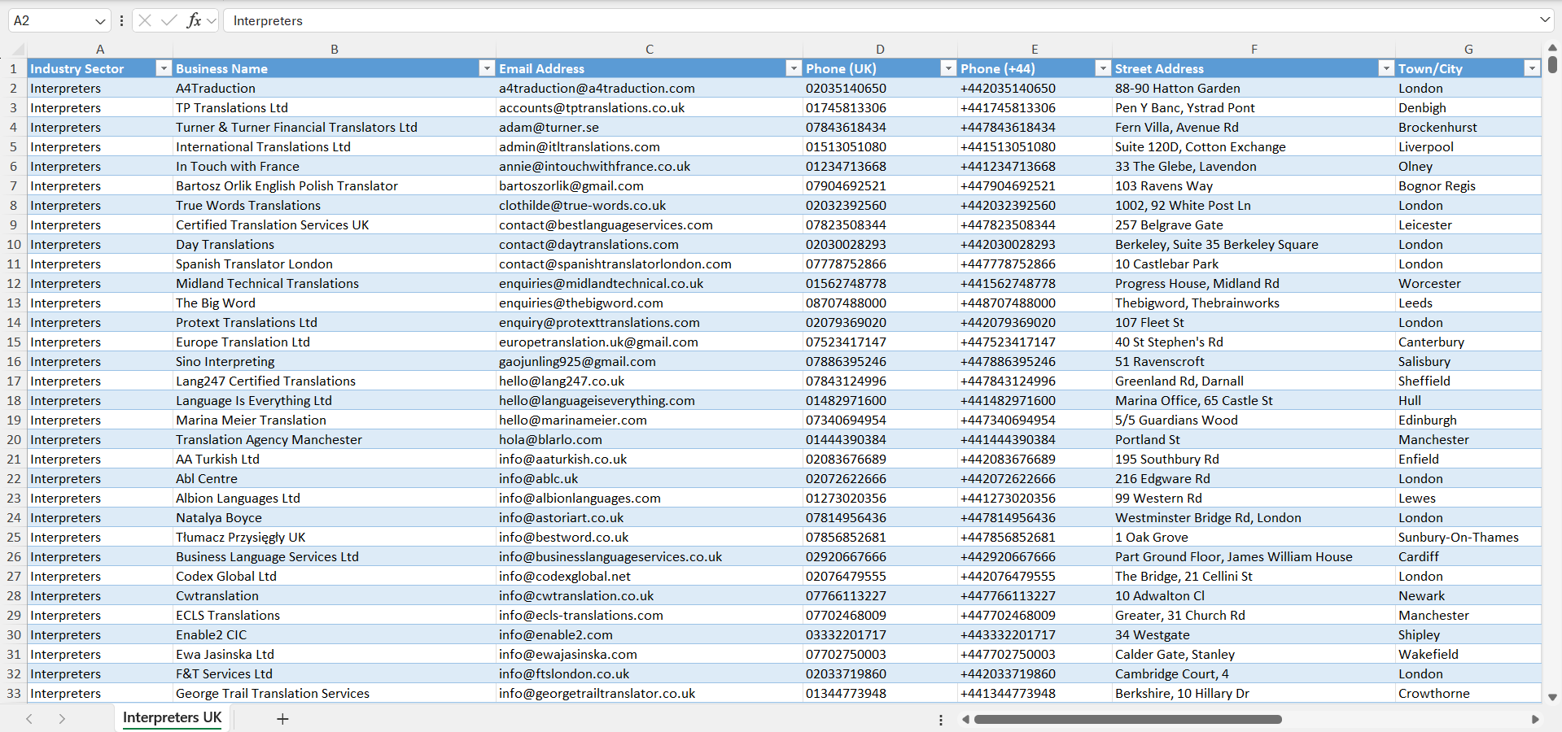Screen dimensions: 1562x732
Task: Select column G header
Action: tap(1468, 49)
